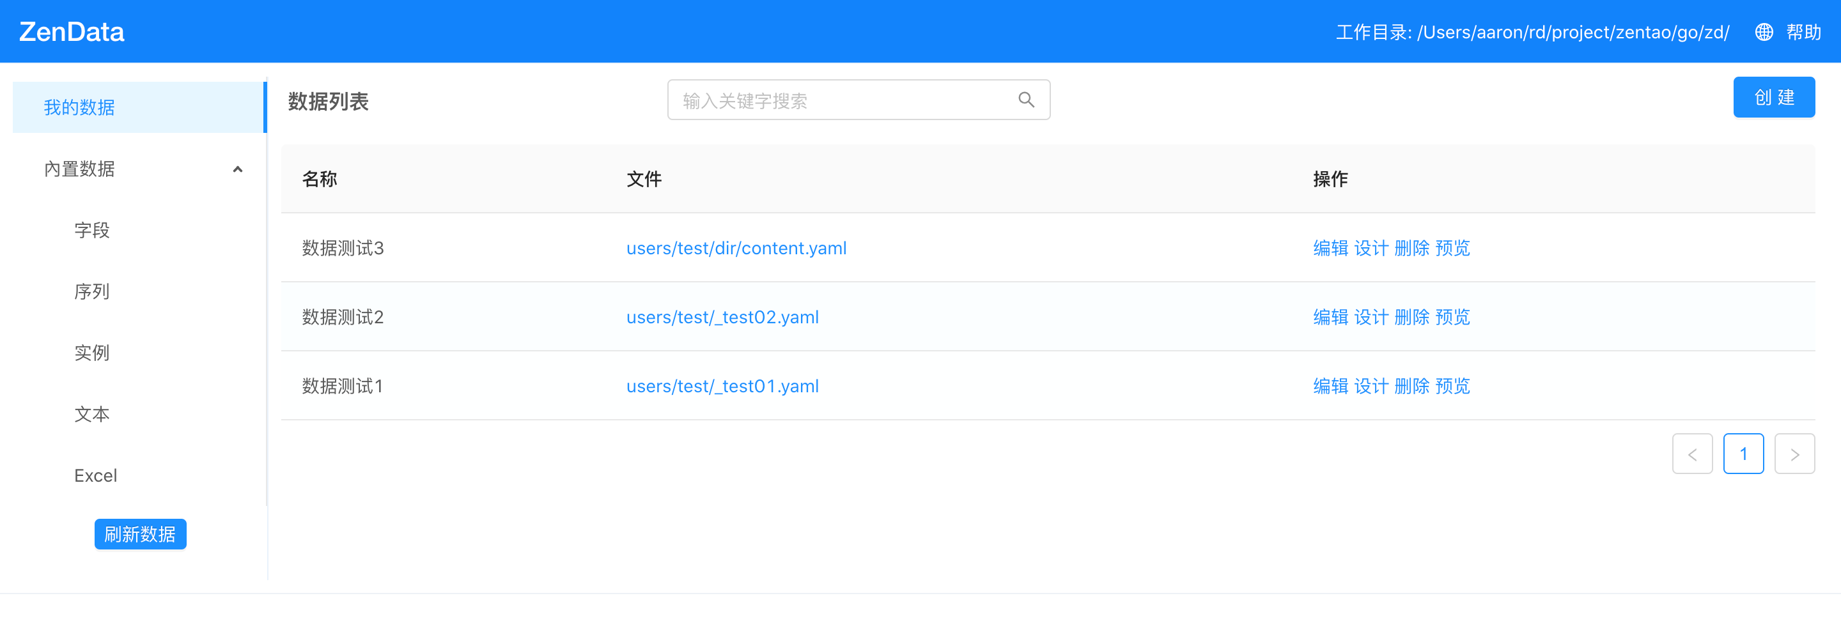Focus the keyword search input field
Viewport: 1841px width, 644px height.
(843, 100)
